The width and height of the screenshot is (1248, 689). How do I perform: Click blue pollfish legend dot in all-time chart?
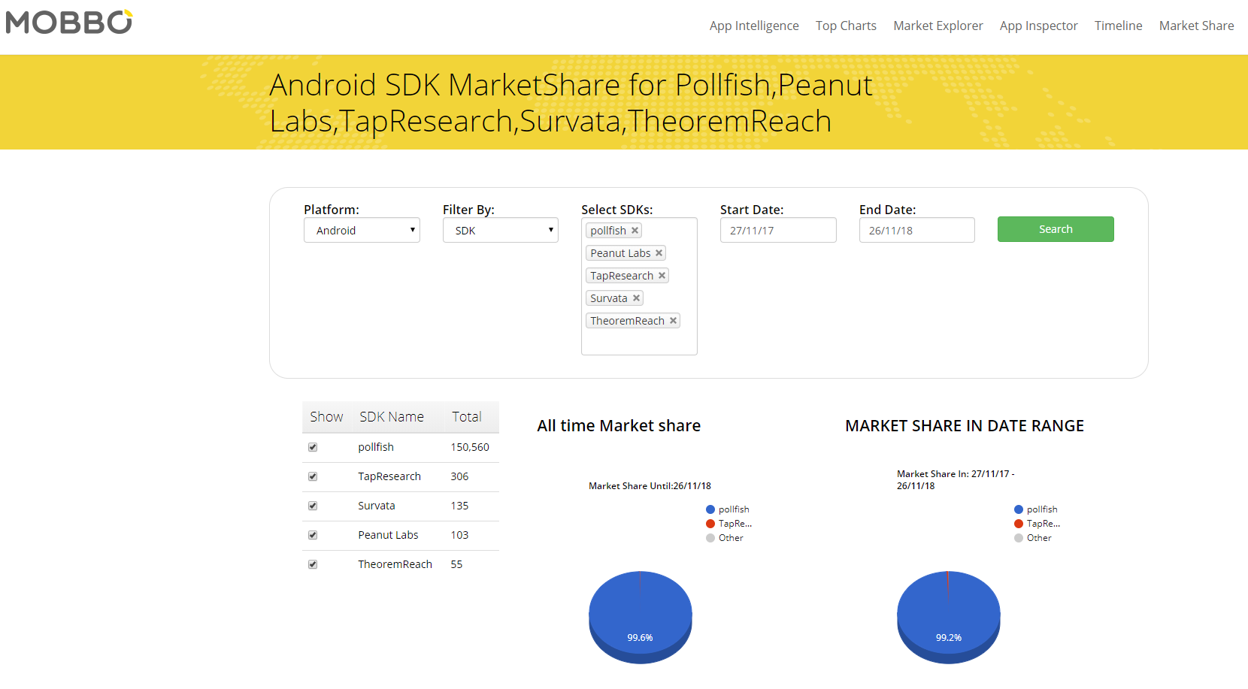(x=710, y=509)
